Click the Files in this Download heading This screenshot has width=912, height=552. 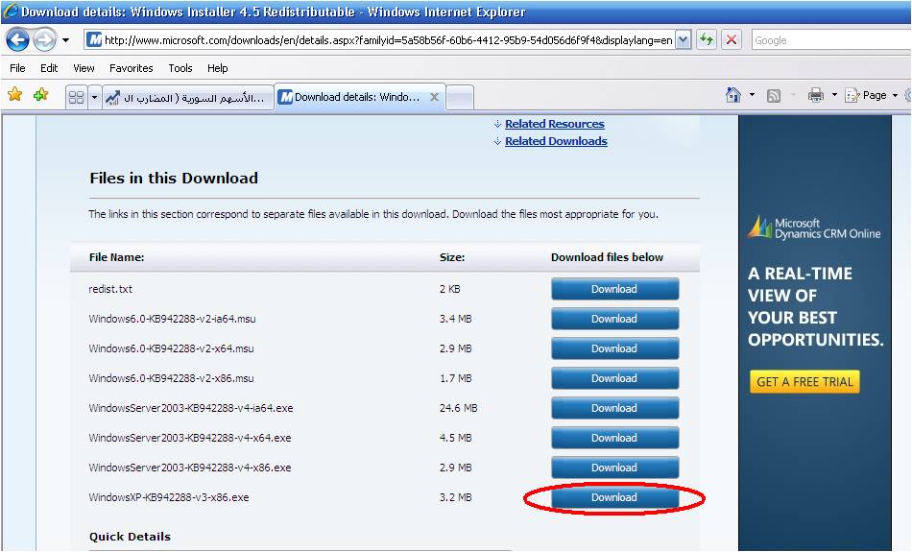(x=174, y=178)
